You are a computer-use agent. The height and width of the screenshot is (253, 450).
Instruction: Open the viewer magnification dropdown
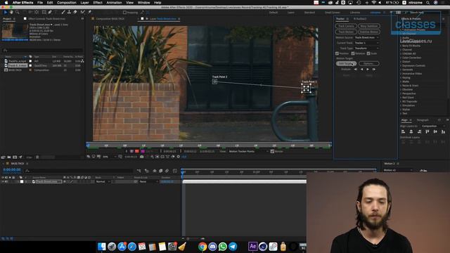[109, 157]
